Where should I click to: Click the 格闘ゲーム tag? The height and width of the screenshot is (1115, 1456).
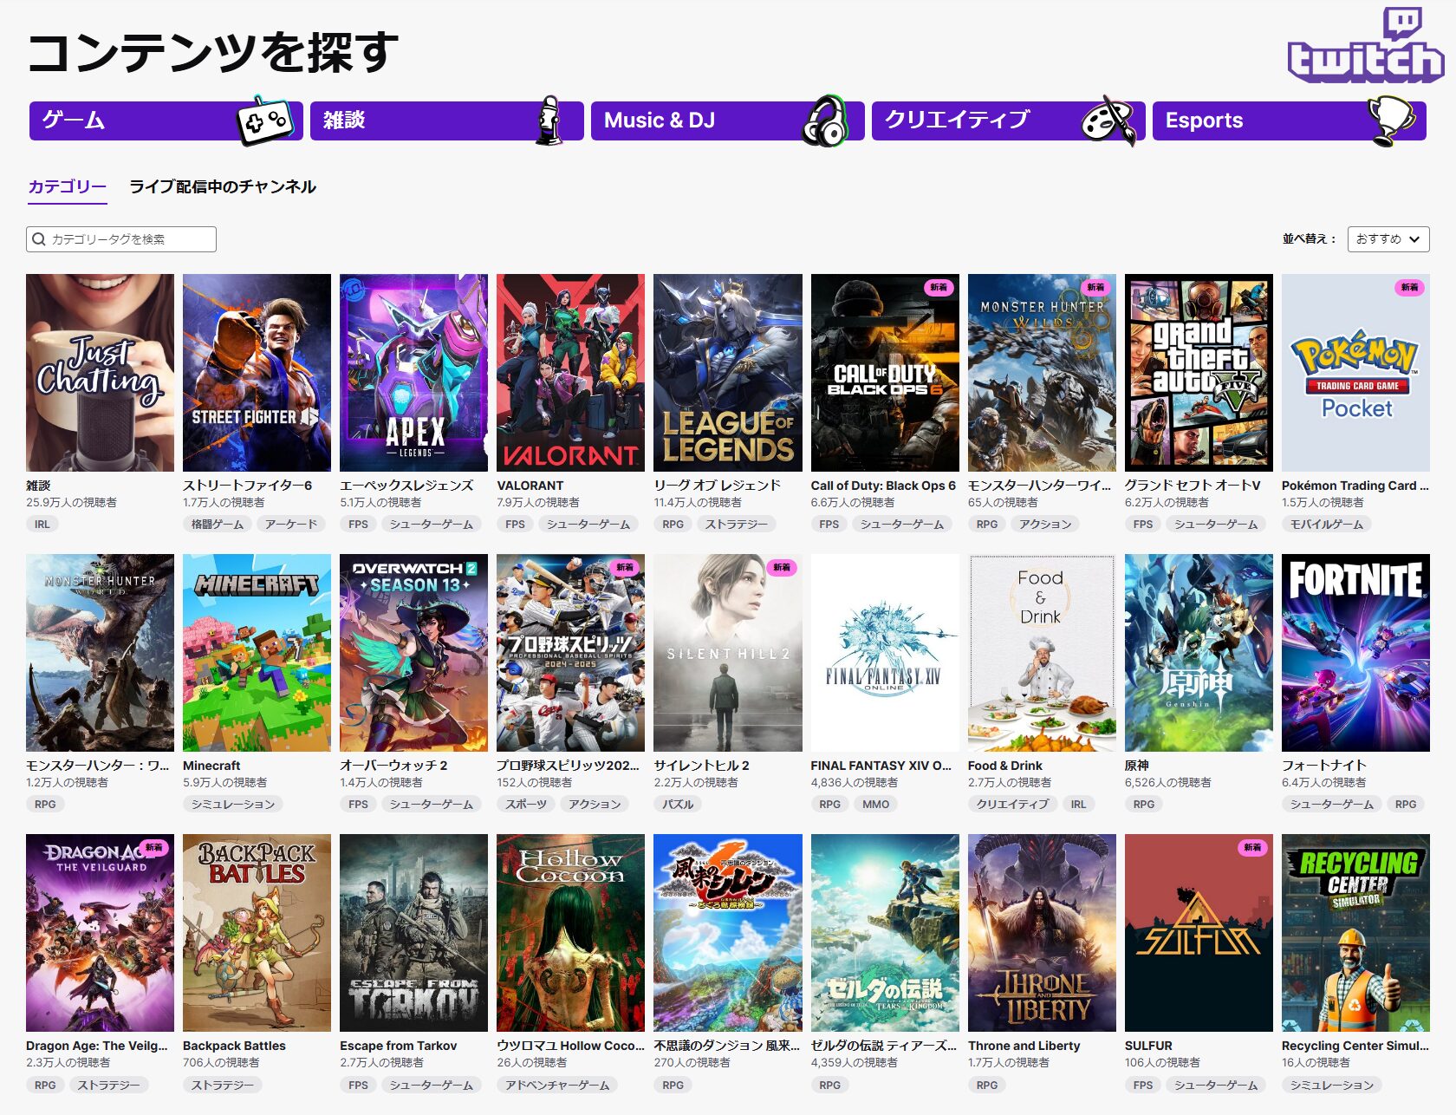pos(218,525)
